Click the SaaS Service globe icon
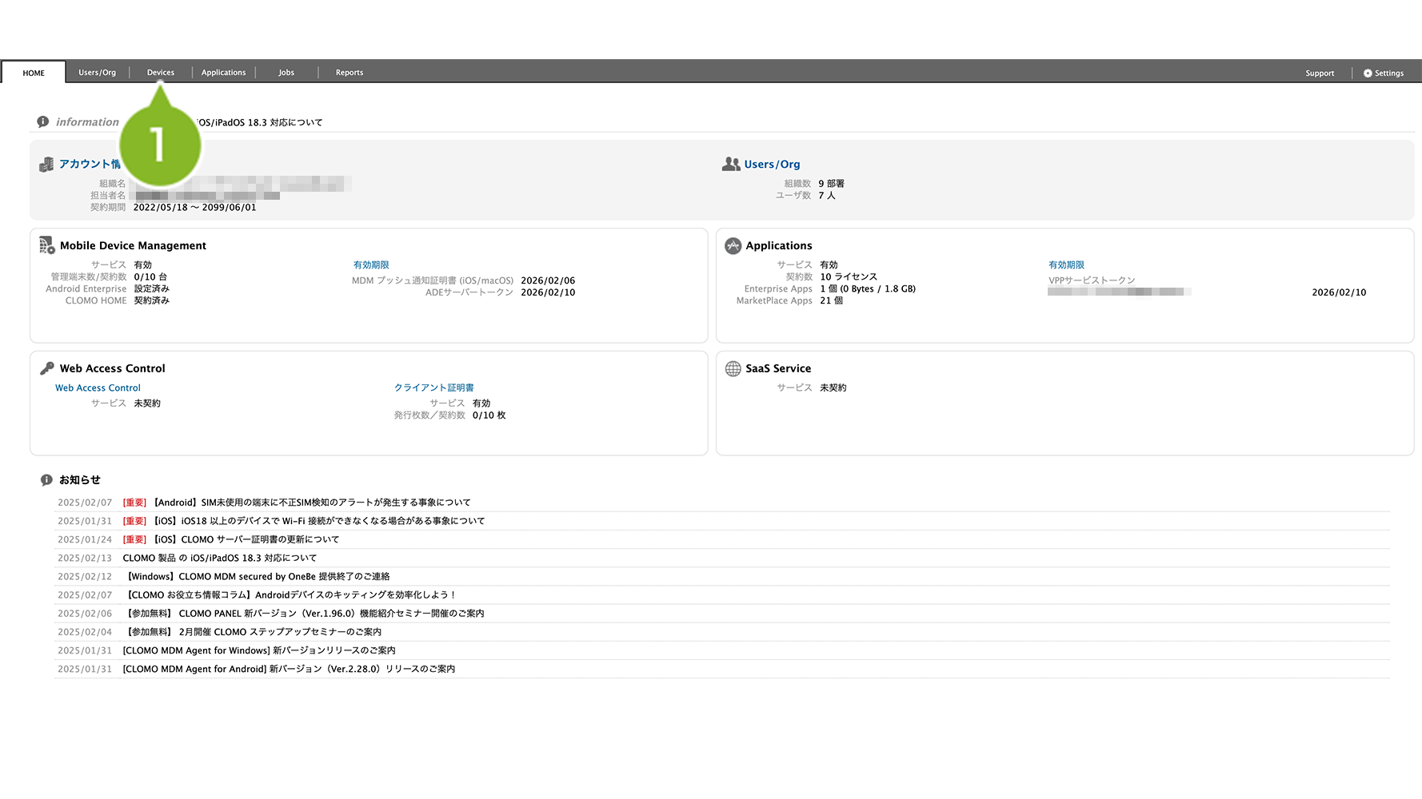 733,368
